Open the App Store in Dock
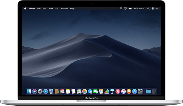 pyautogui.click(x=134, y=91)
